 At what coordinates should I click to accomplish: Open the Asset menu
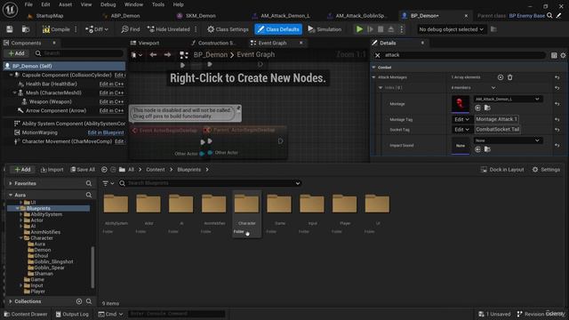click(65, 4)
